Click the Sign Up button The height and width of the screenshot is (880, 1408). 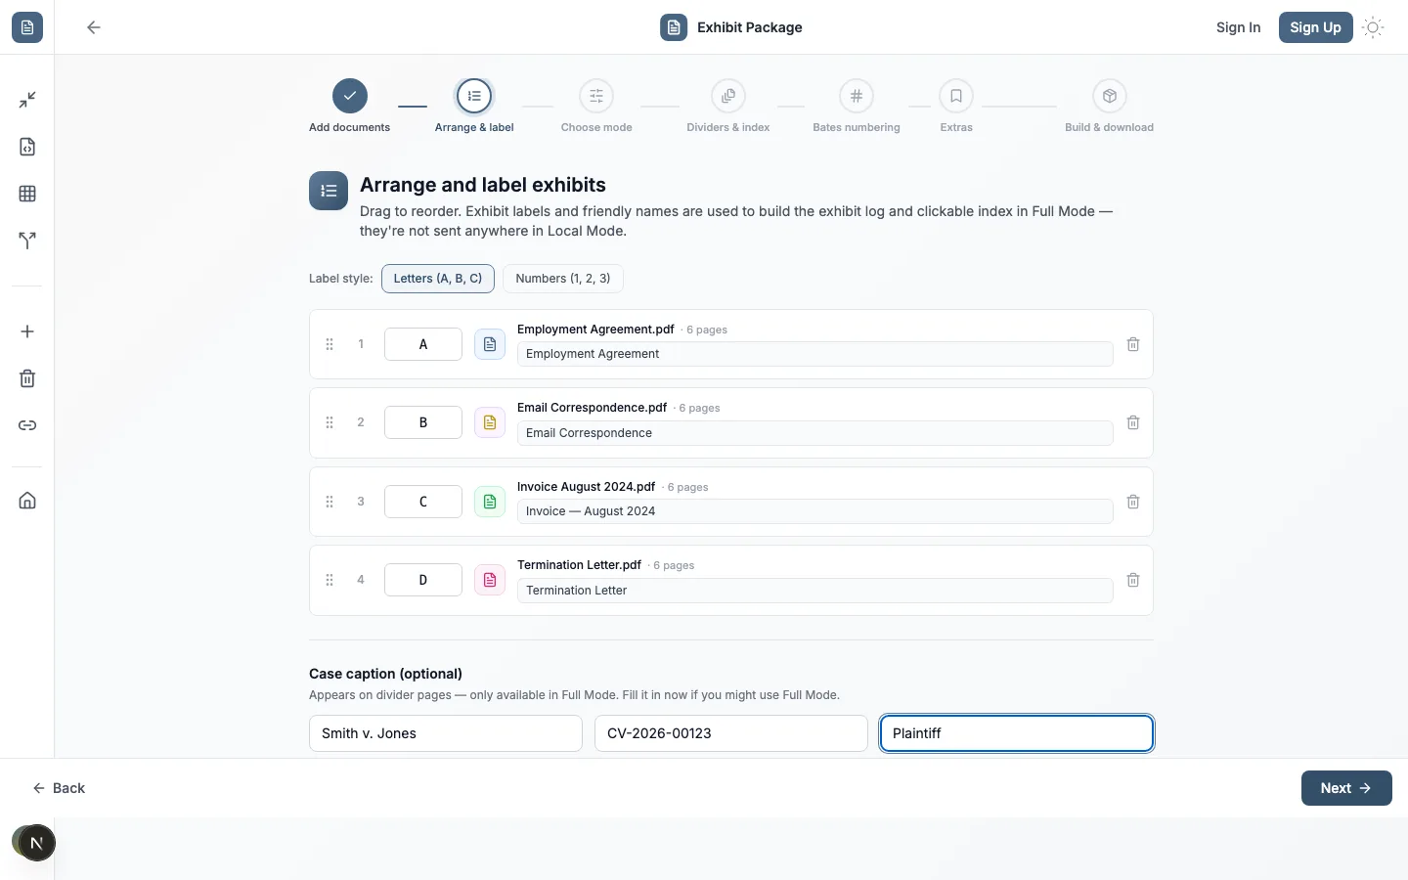pyautogui.click(x=1315, y=27)
